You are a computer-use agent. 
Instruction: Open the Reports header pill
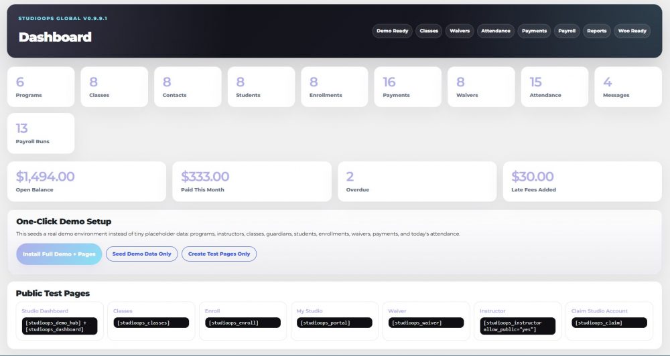(x=596, y=31)
